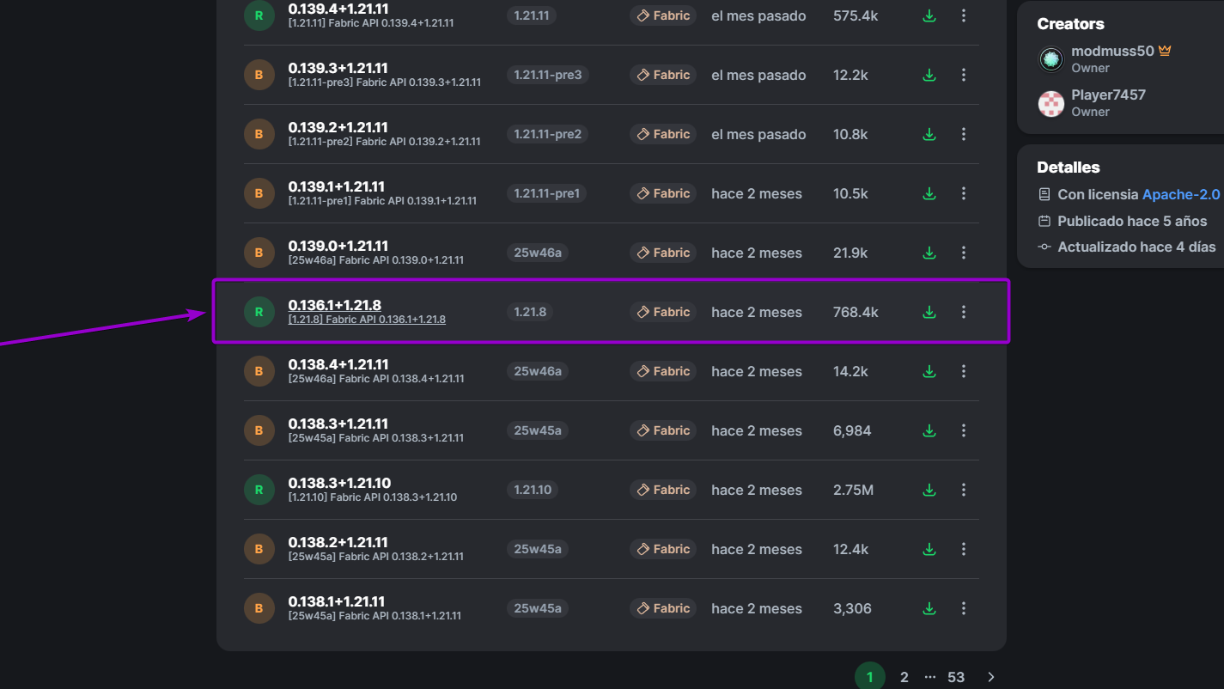Open version 0.138.2+1.21.11 title link
The width and height of the screenshot is (1224, 689).
pos(338,542)
